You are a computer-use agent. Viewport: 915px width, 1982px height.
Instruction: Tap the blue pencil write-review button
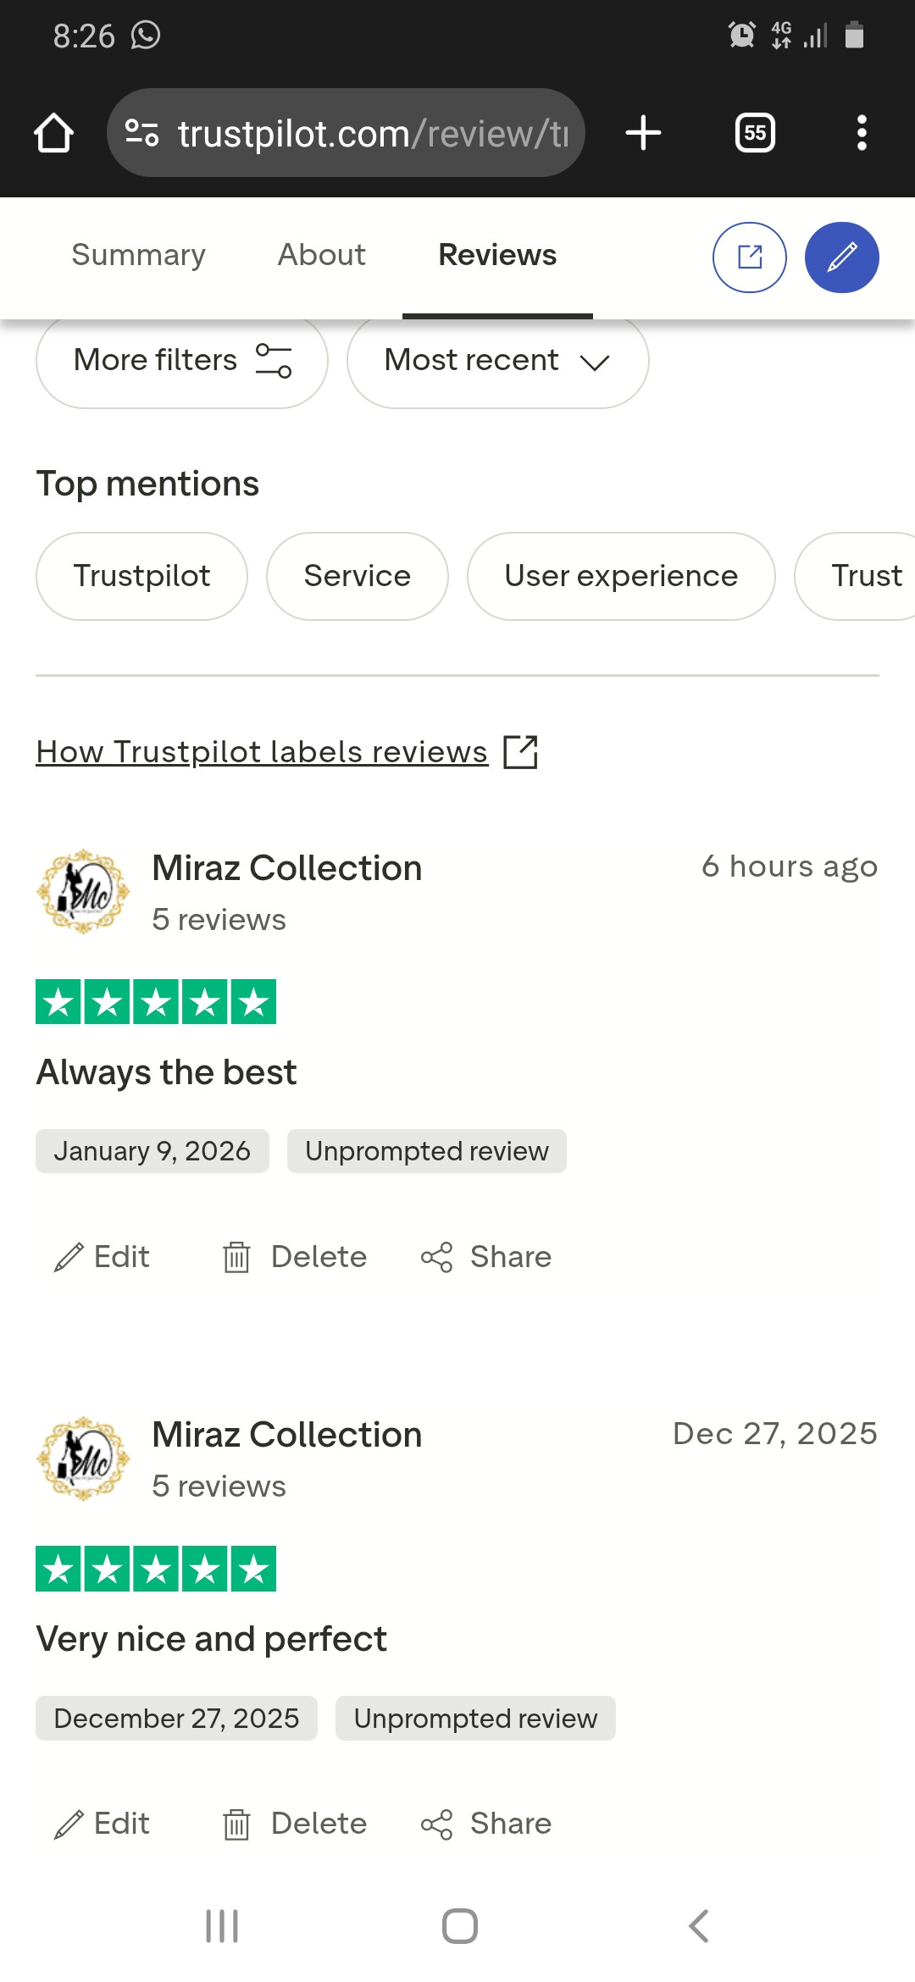(841, 257)
